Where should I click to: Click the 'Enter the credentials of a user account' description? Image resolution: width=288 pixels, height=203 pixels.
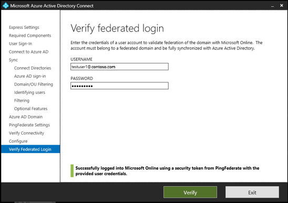click(x=167, y=46)
